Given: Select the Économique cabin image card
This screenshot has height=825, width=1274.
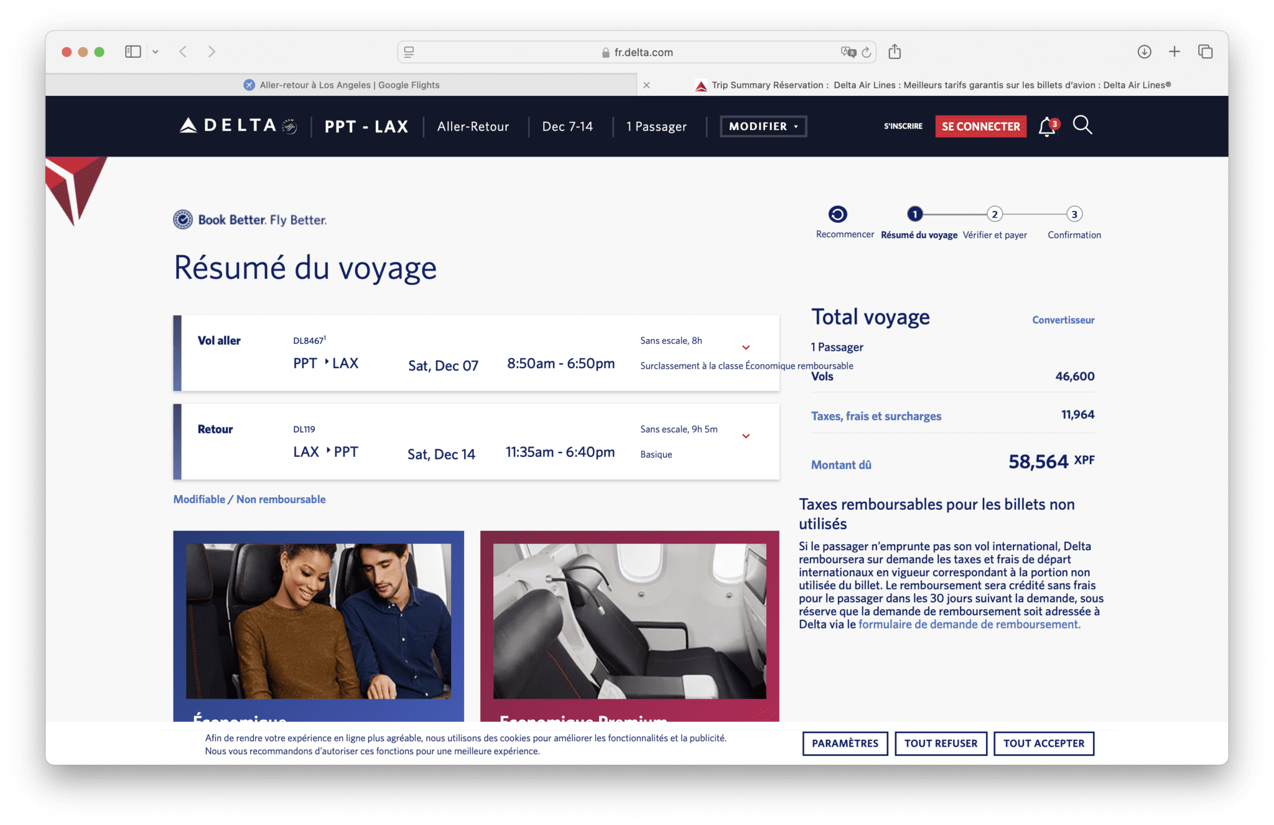Looking at the screenshot, I should click(x=318, y=625).
